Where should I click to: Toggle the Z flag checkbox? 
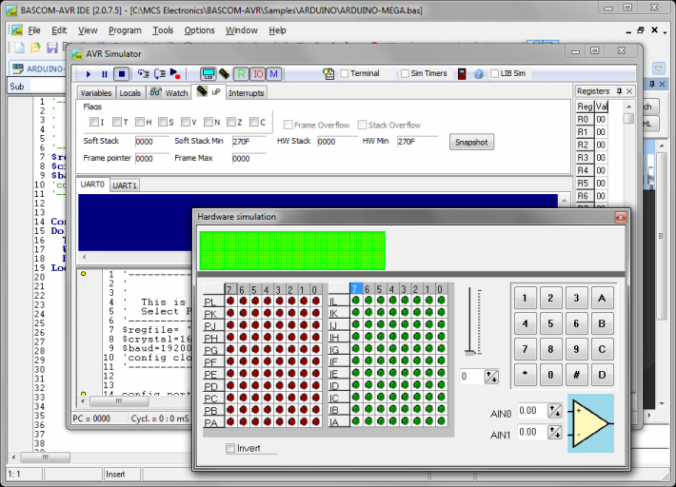pos(231,122)
